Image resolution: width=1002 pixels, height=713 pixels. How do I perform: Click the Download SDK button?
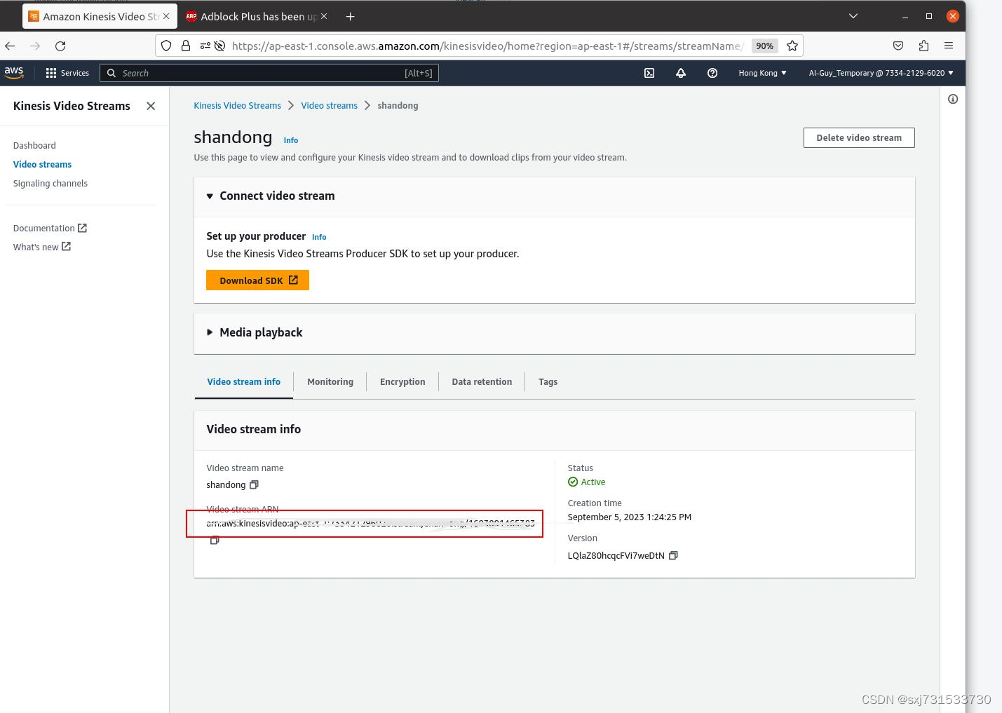(x=257, y=280)
